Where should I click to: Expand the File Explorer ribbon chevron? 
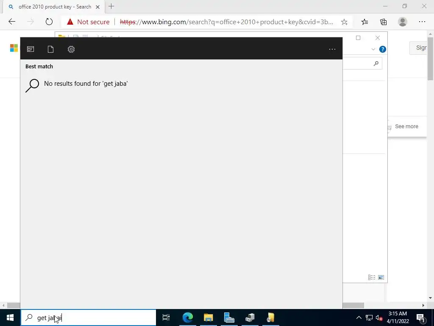[373, 49]
